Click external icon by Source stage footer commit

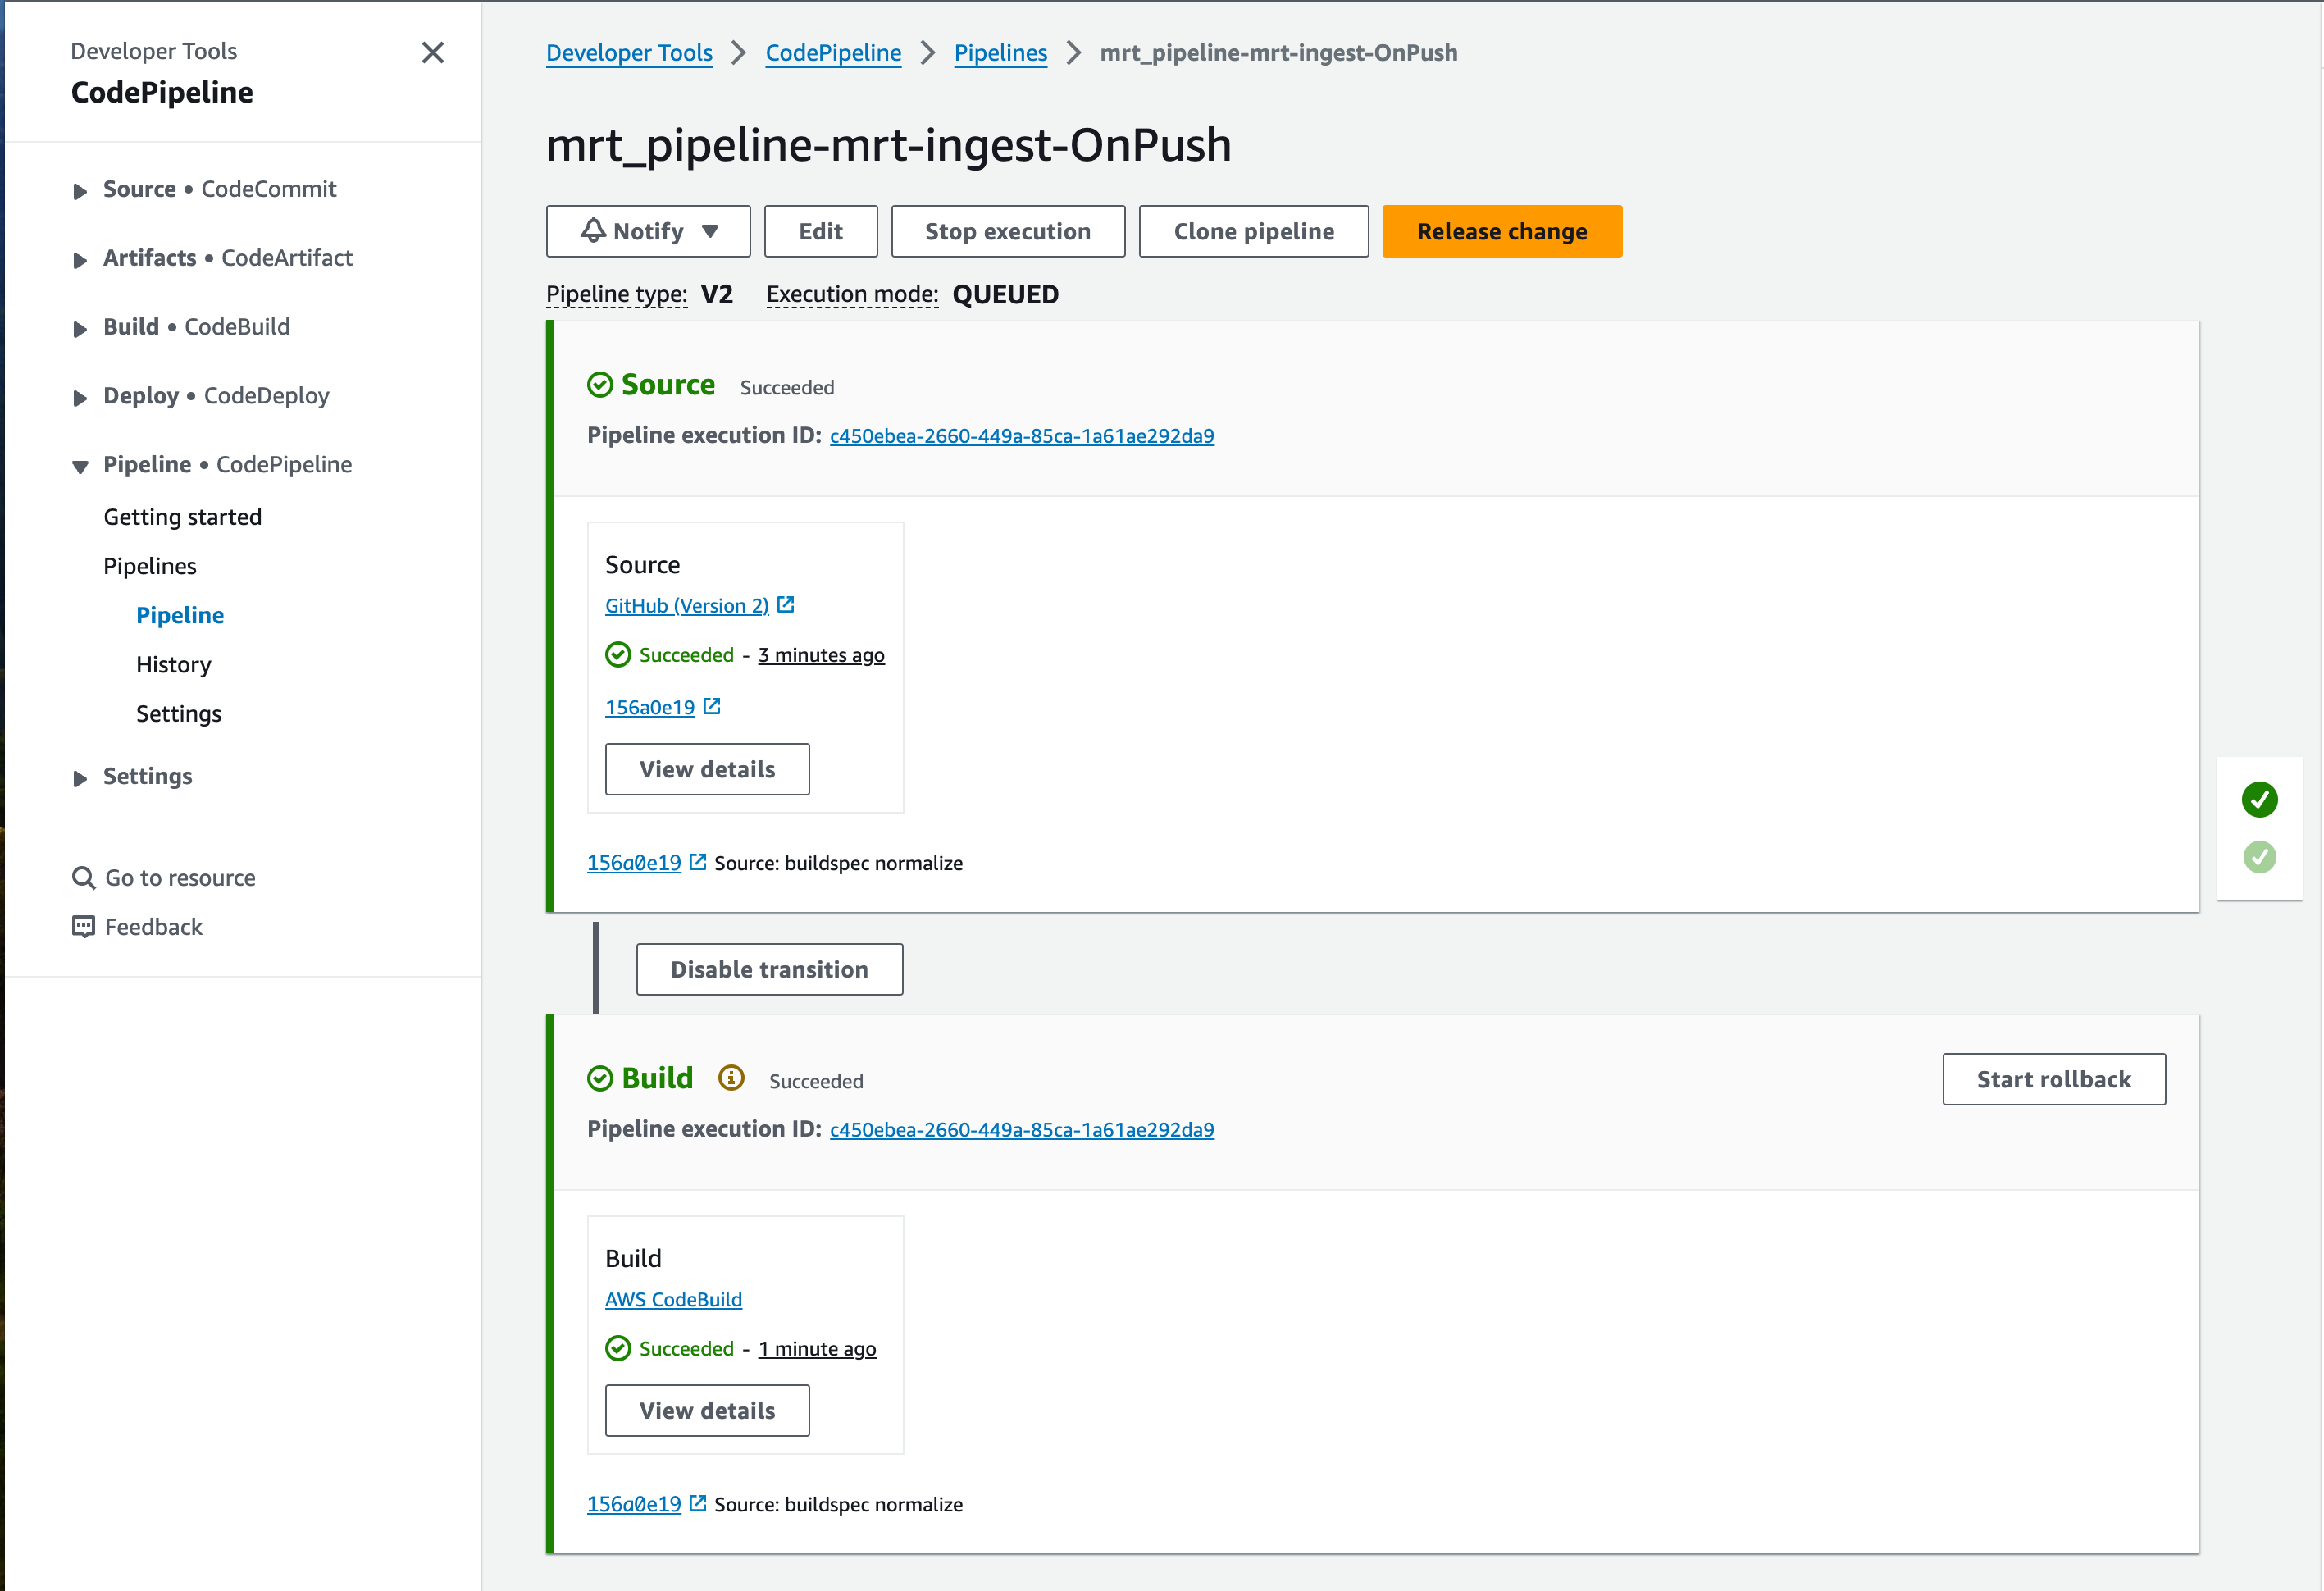[x=698, y=862]
